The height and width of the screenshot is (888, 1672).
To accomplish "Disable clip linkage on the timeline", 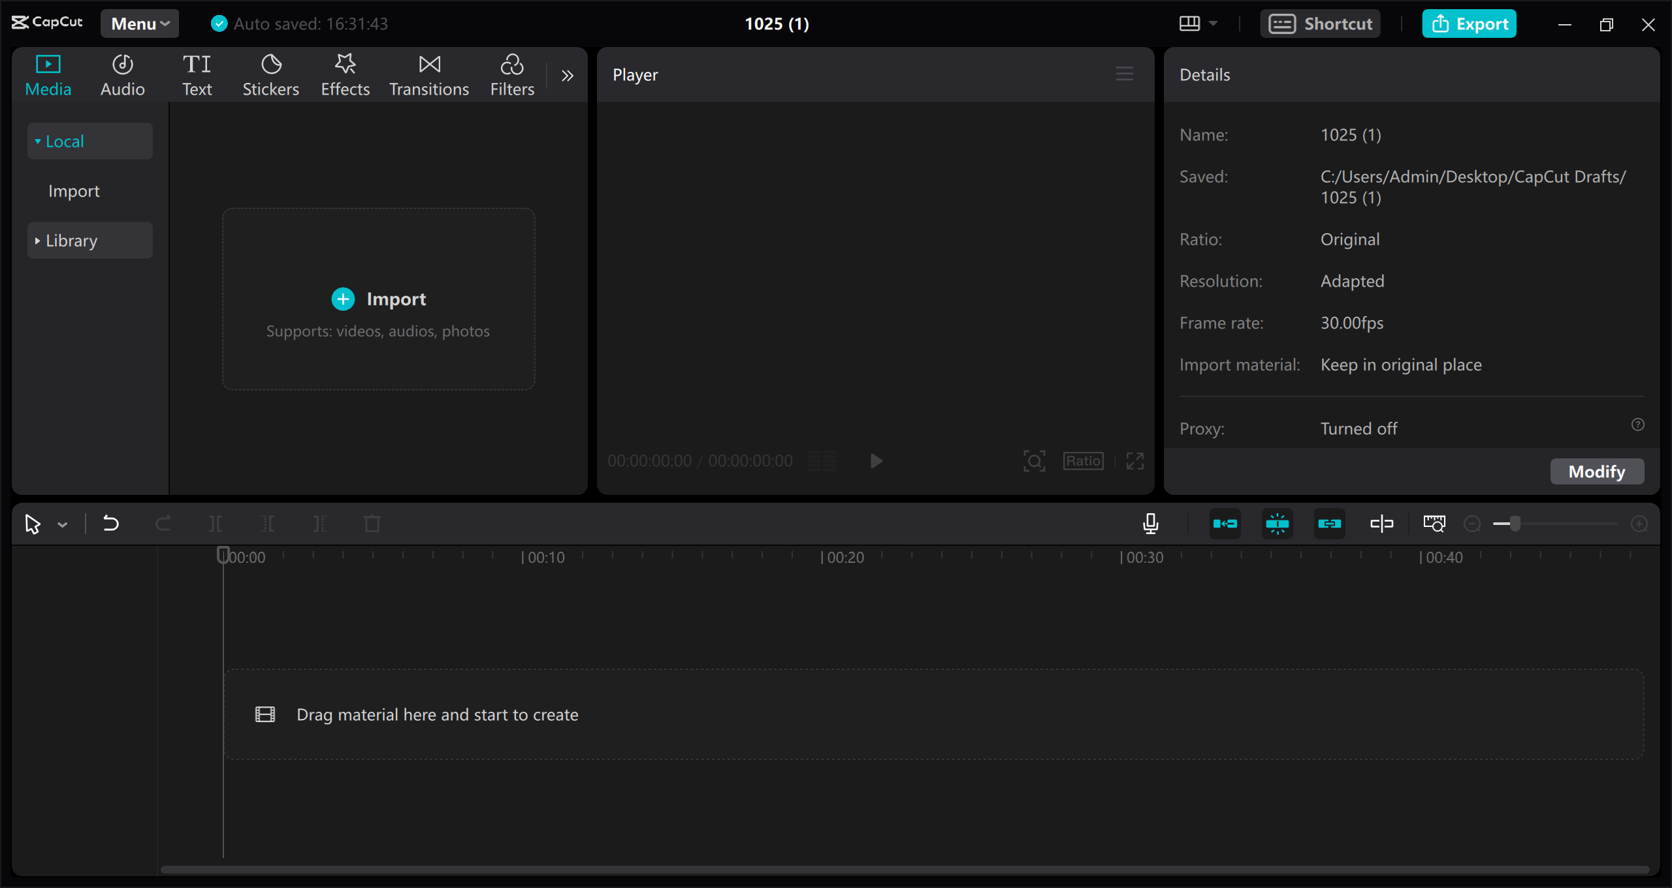I will click(1329, 523).
